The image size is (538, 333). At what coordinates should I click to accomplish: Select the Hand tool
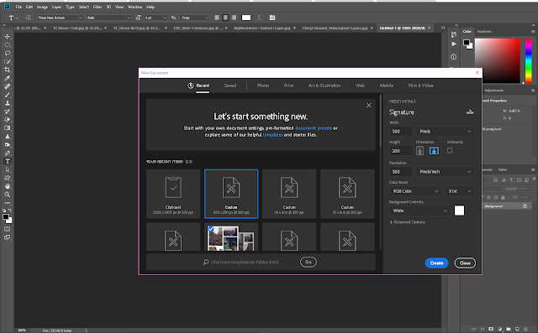point(8,186)
